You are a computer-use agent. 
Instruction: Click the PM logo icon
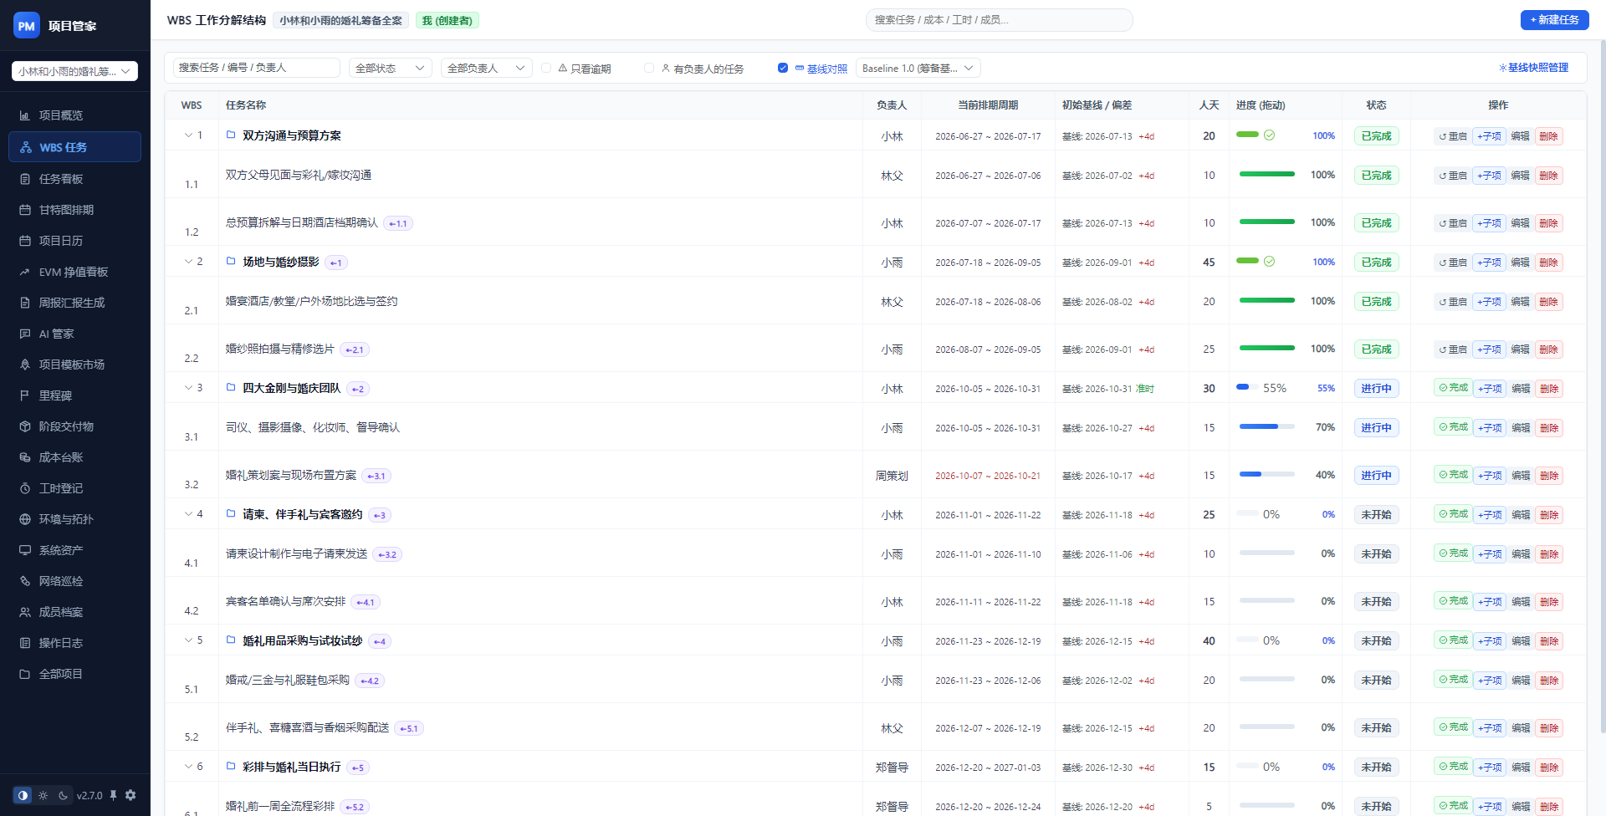coord(27,26)
